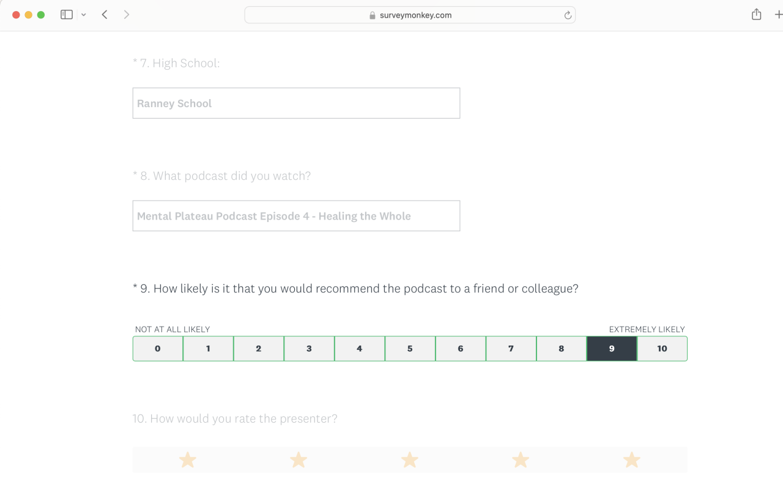783x496 pixels.
Task: Click the Safari sidebar toggle icon
Action: click(x=67, y=15)
